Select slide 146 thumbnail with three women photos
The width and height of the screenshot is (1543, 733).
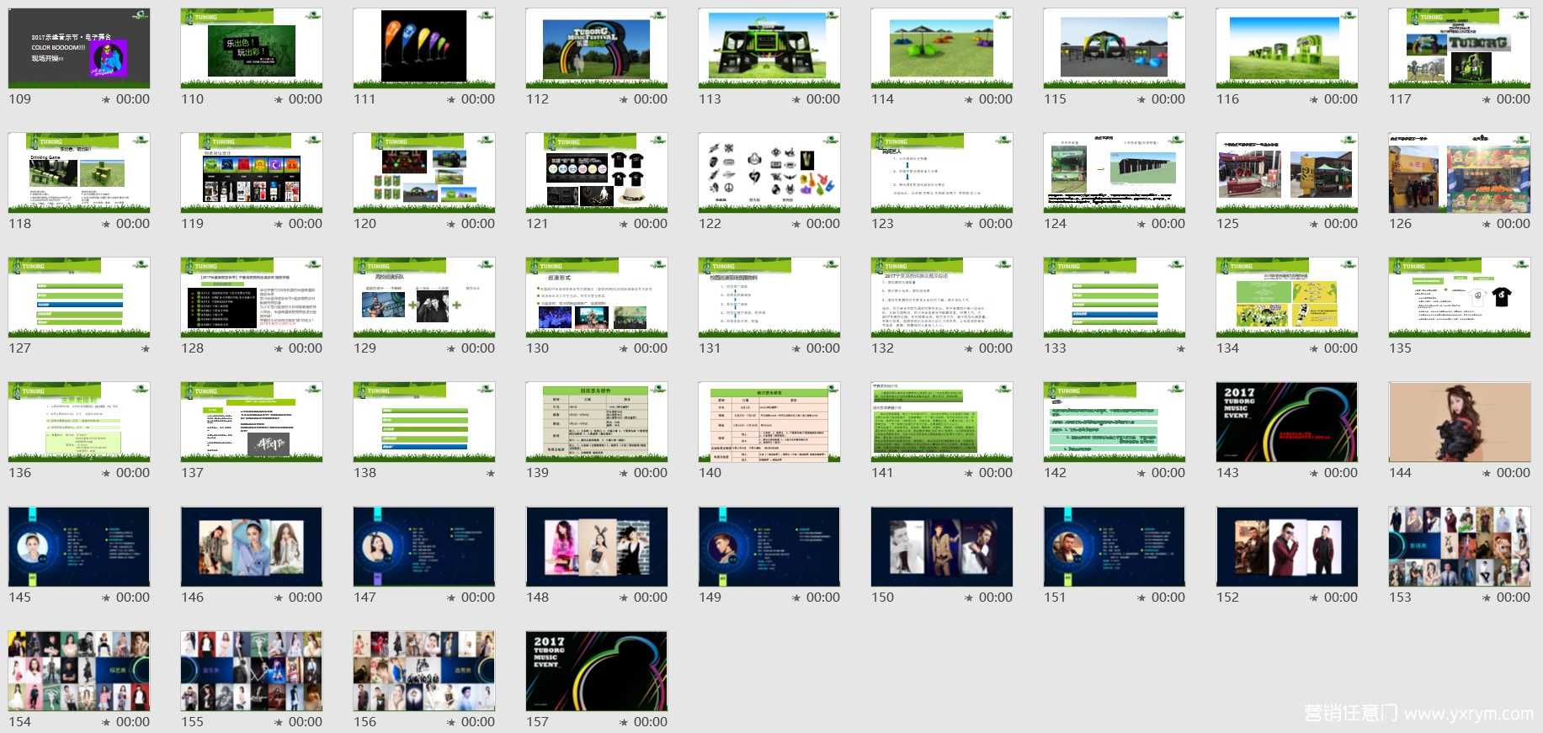coord(252,546)
